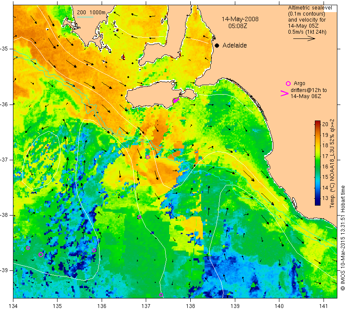Click the black Adelaide city marker dot
The height and width of the screenshot is (311, 346).
pos(217,45)
